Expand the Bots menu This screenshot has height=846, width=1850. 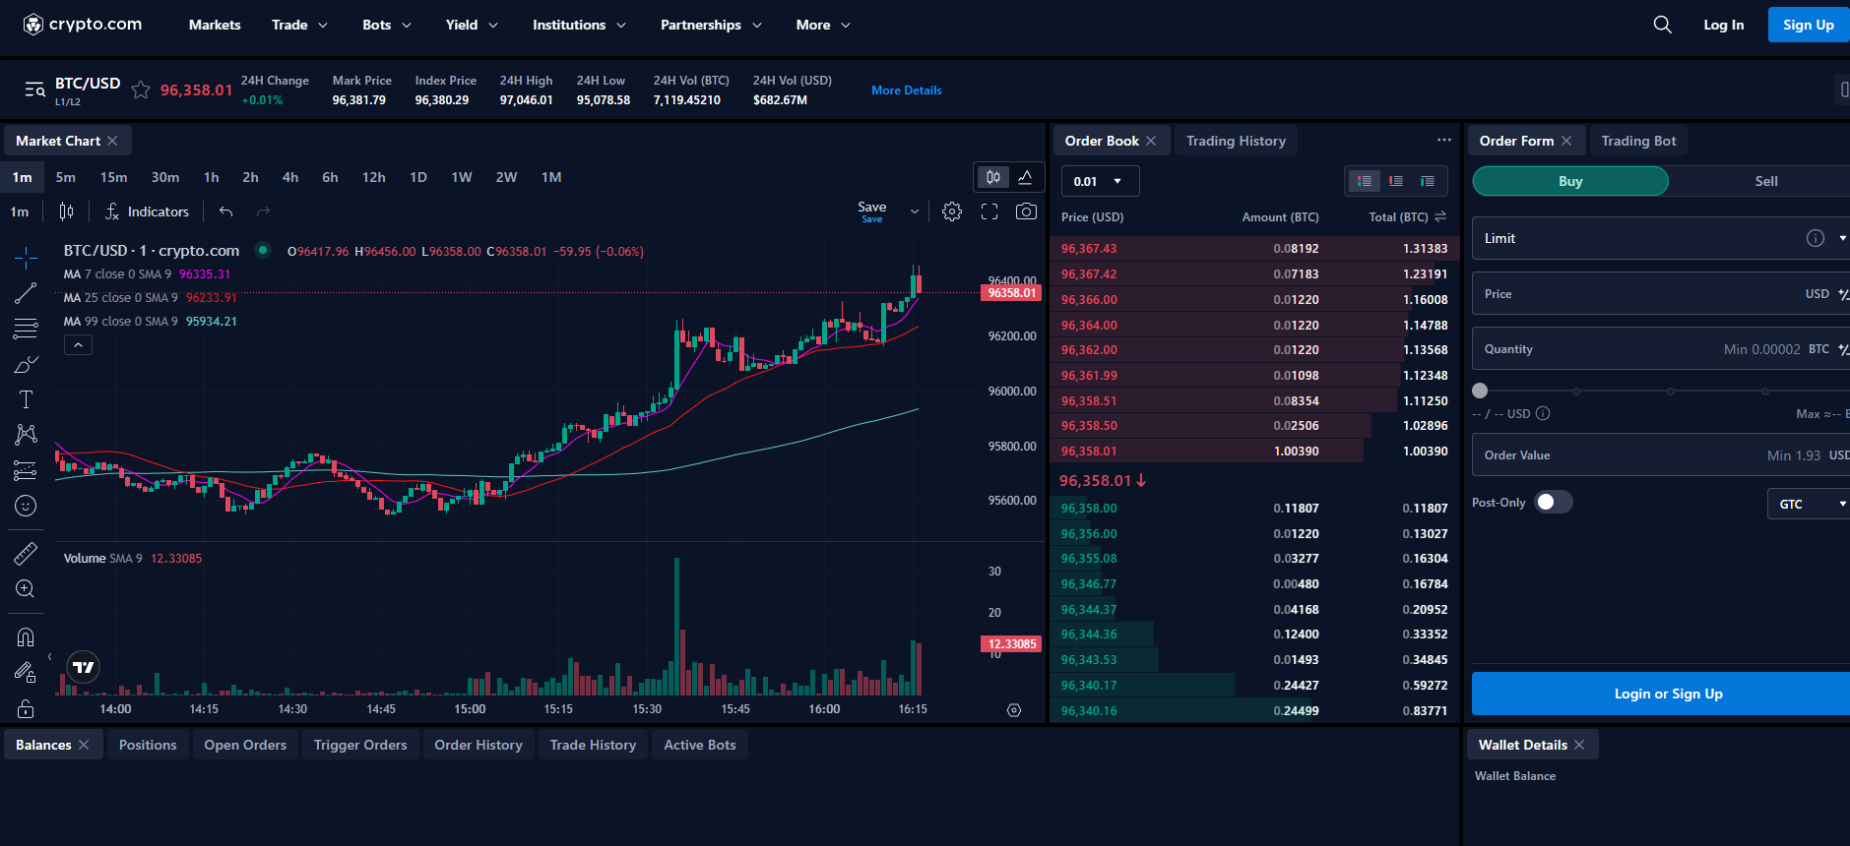pos(387,25)
